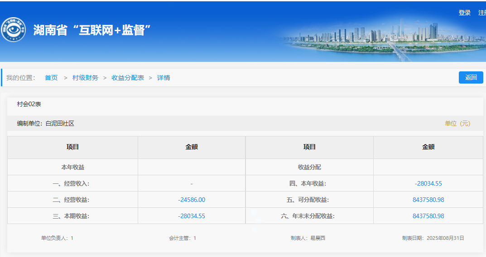This screenshot has height=257, width=486.
Task: Click the 经营收益 amount -24586.00
Action: click(x=192, y=200)
